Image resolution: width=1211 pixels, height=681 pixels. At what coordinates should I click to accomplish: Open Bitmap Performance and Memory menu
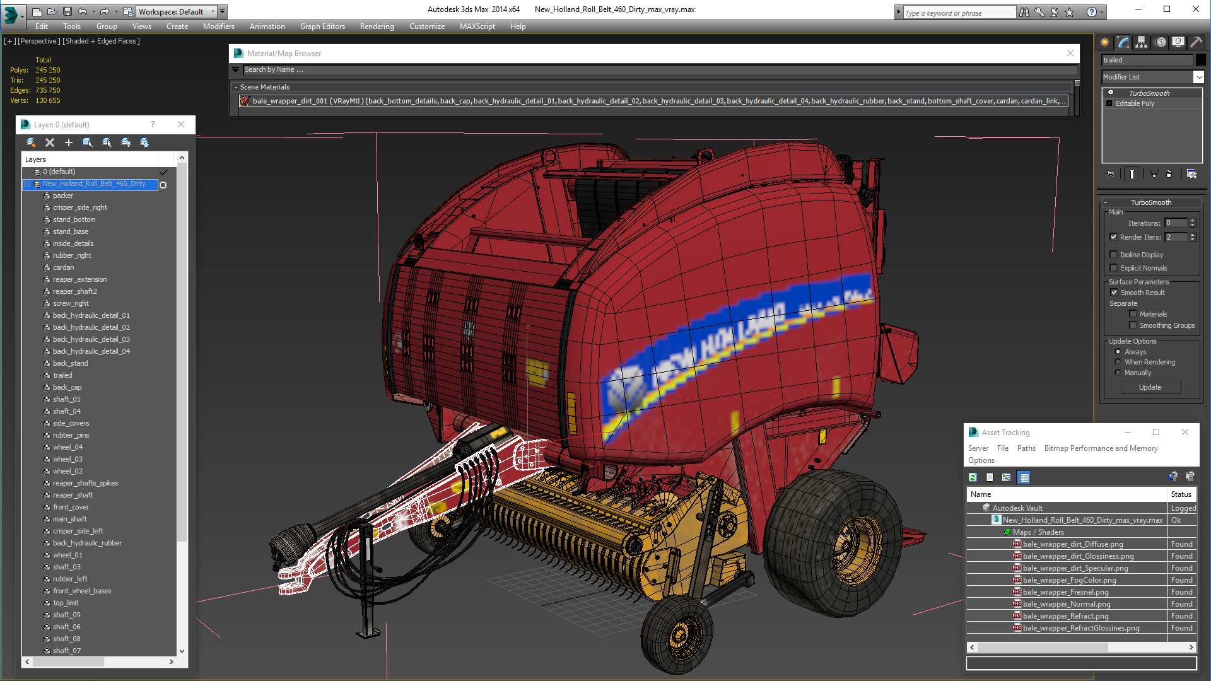tap(1101, 448)
